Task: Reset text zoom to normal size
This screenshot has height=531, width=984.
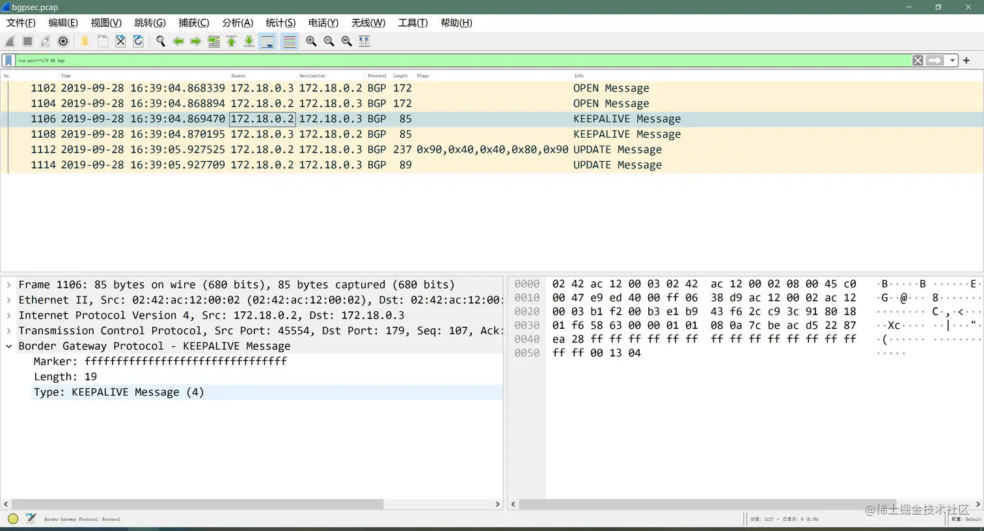Action: 346,41
